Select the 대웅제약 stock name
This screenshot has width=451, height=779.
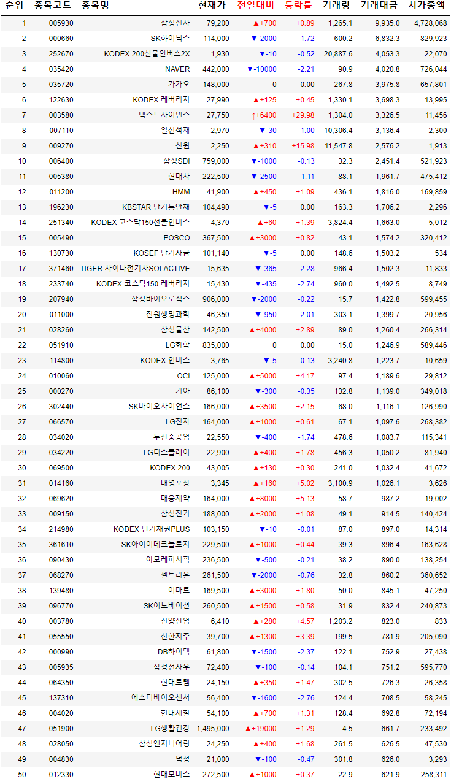click(x=175, y=499)
